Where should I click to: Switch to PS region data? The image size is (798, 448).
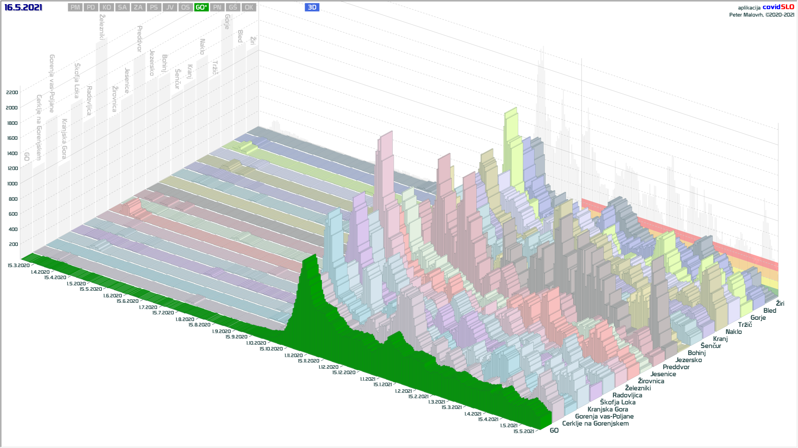(x=154, y=7)
